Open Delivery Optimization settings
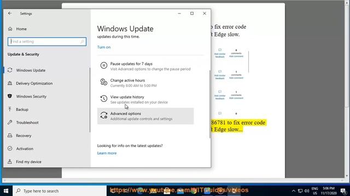350x196 pixels. click(34, 83)
